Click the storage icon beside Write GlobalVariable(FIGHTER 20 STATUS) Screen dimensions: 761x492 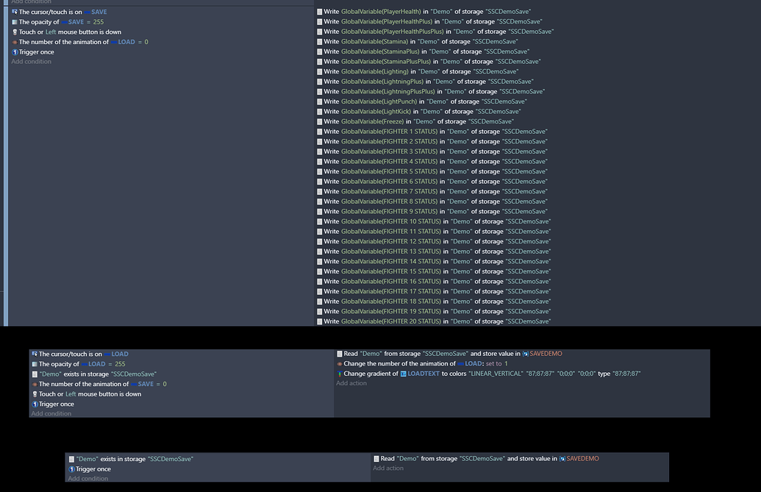[319, 321]
